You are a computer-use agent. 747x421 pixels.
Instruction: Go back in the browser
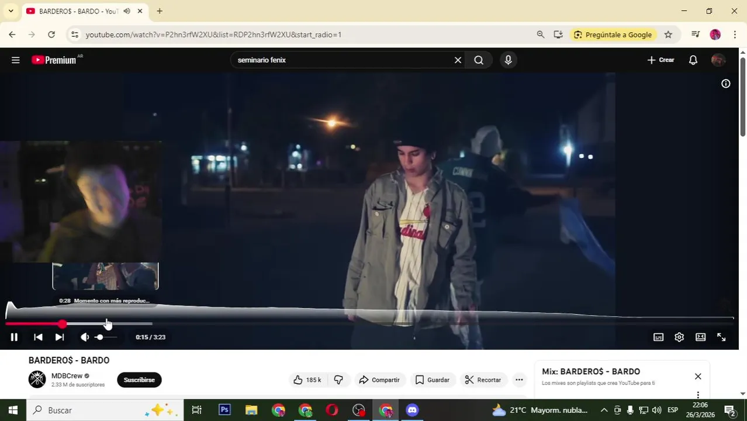coord(12,34)
